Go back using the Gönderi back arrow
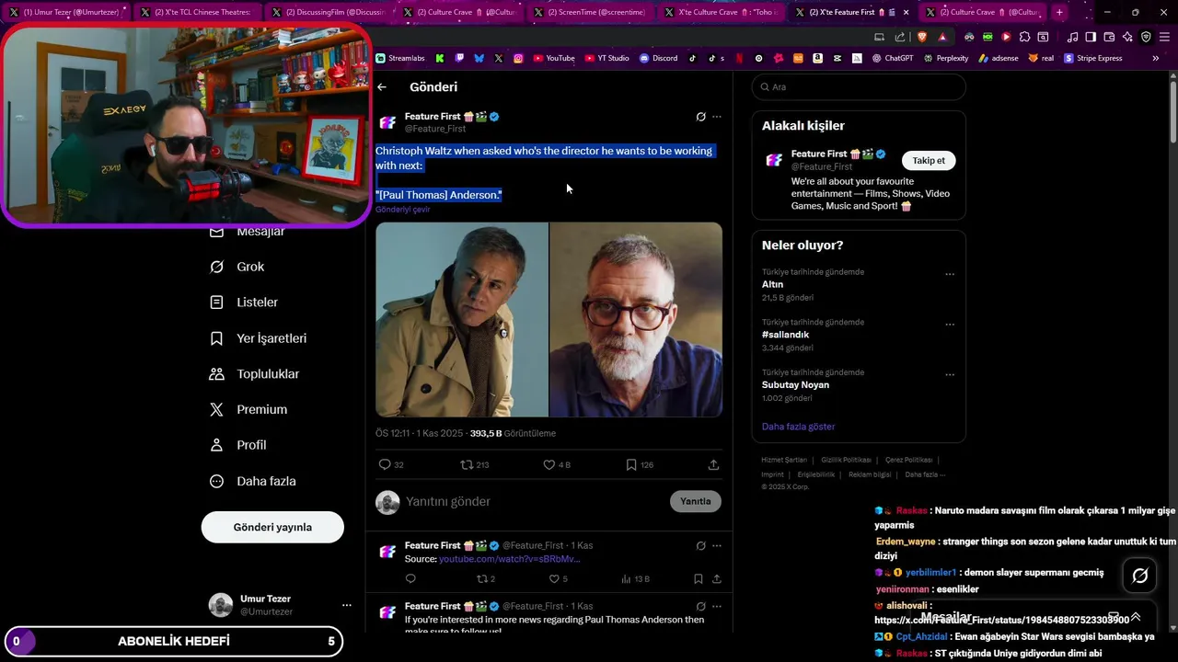This screenshot has width=1178, height=662. coord(382,87)
